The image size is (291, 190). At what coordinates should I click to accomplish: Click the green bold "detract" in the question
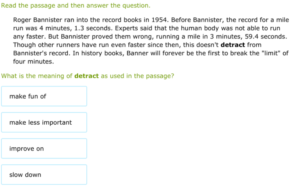pyautogui.click(x=87, y=76)
